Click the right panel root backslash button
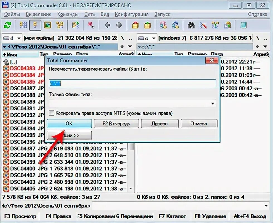Screen dimensions: 273x223 point(258,38)
